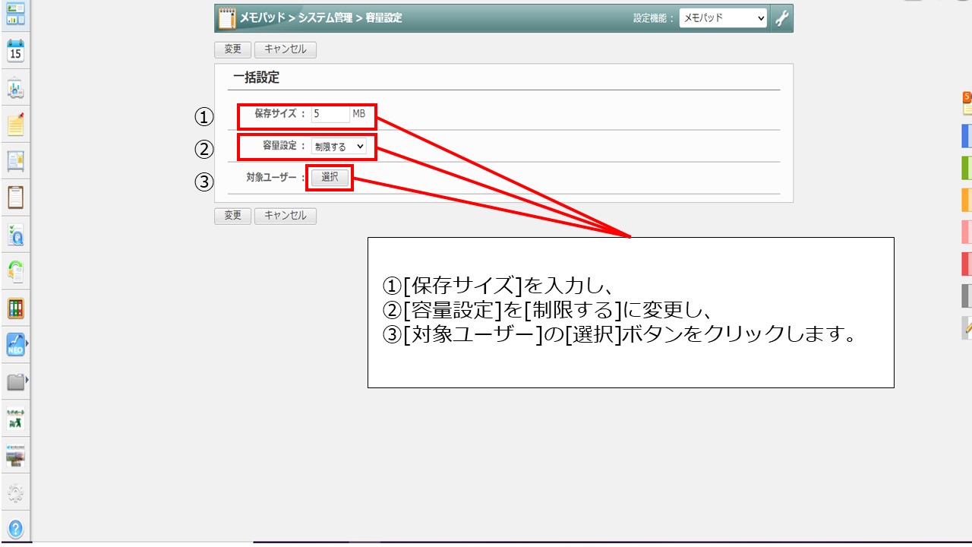
Task: Select the orange color tab
Action: [967, 200]
